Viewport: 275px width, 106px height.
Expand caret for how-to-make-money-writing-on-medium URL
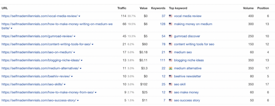point(12,28)
